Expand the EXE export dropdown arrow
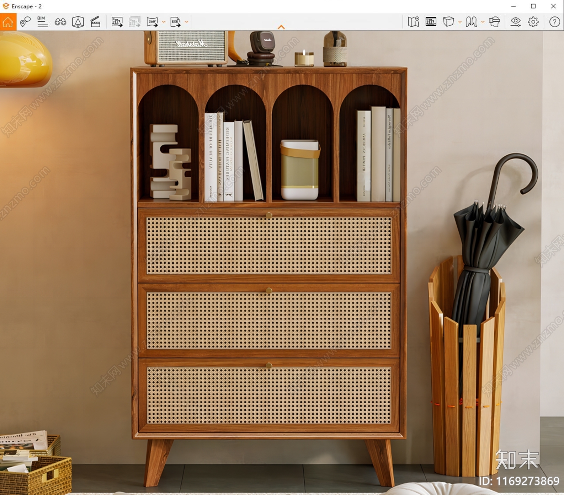This screenshot has height=495, width=564. tap(186, 22)
